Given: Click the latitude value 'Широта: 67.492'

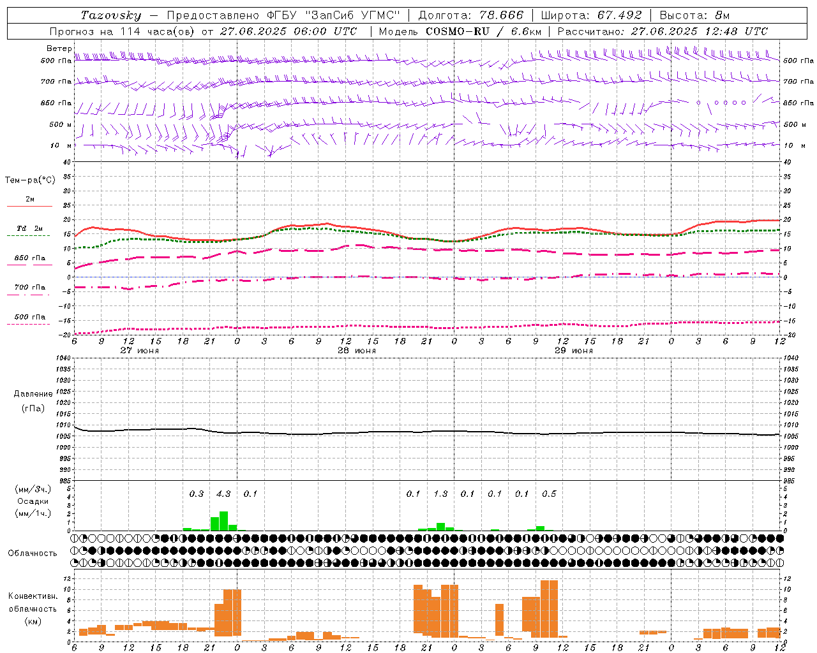Looking at the screenshot, I should coord(591,15).
